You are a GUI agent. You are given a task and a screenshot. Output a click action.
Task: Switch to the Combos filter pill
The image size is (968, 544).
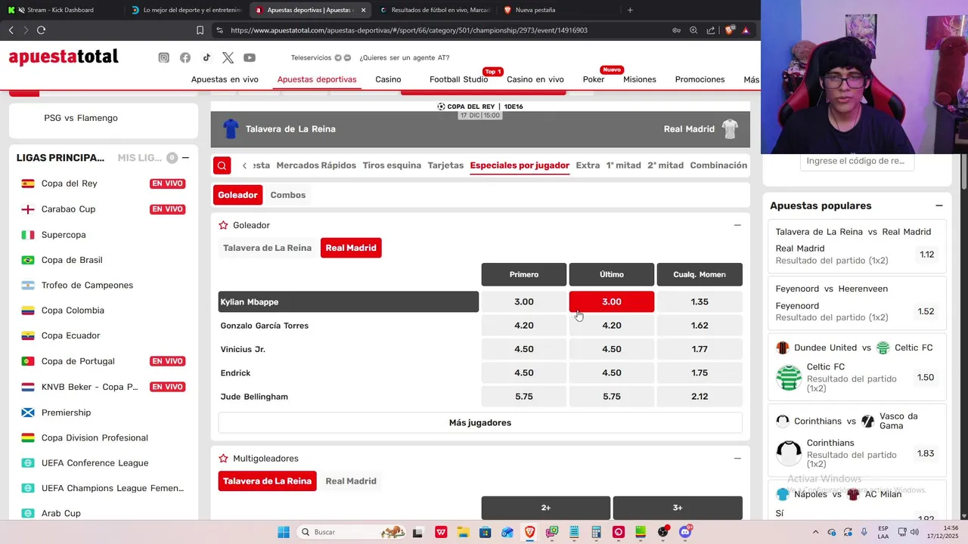288,195
